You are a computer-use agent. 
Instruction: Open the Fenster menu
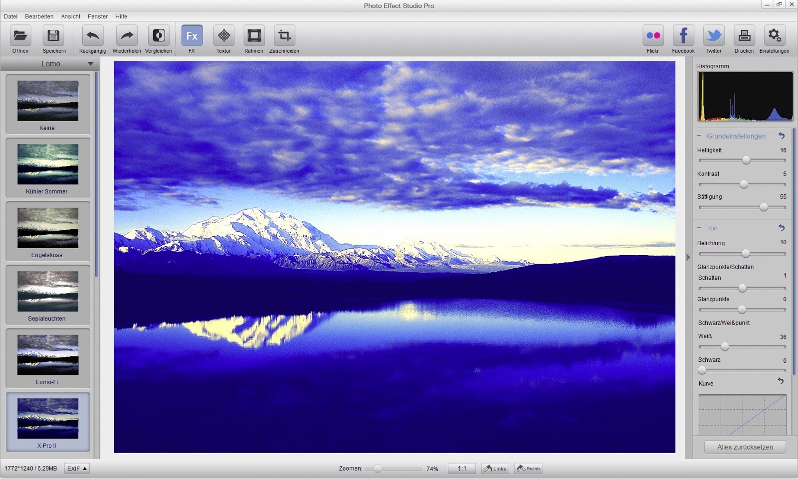97,16
